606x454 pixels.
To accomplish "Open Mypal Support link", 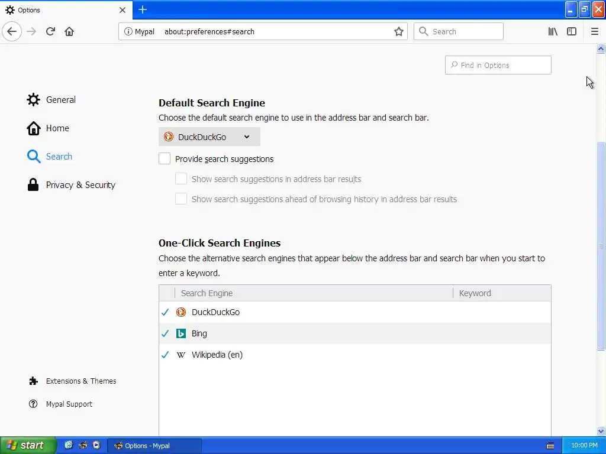I will coord(60,404).
